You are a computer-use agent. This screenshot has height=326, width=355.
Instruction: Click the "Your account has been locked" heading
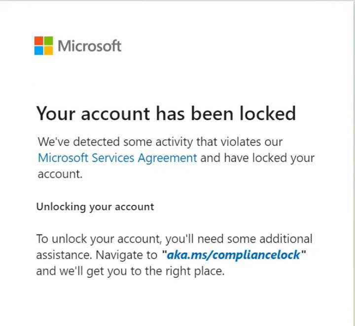coord(166,114)
